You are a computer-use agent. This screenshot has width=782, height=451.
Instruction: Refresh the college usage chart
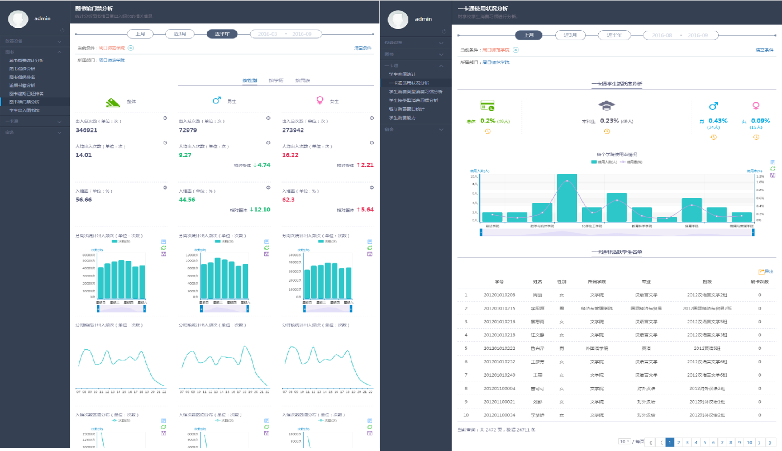tap(773, 168)
